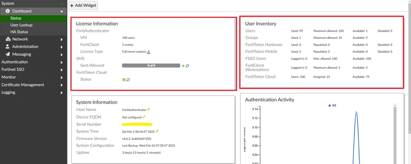Screen dimensions: 411x164
Task: Collapse the System section arrow
Action: (x=62, y=4)
